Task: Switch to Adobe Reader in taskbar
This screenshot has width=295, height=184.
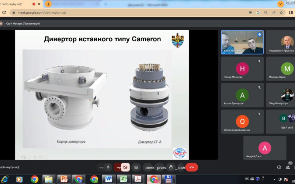Action: (x=138, y=179)
